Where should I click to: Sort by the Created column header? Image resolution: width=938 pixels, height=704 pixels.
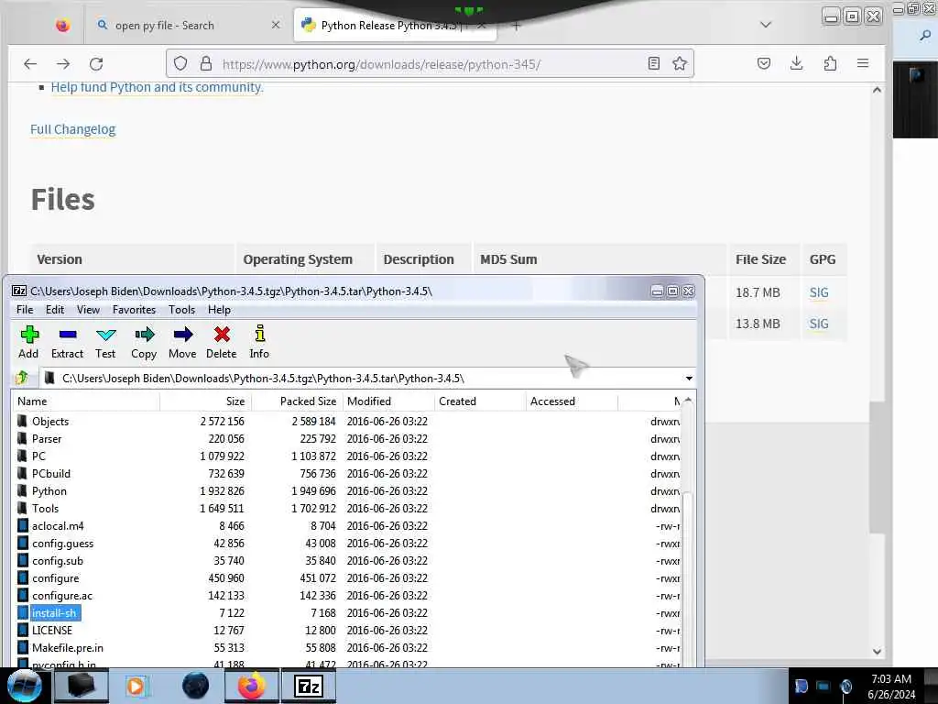pyautogui.click(x=480, y=401)
